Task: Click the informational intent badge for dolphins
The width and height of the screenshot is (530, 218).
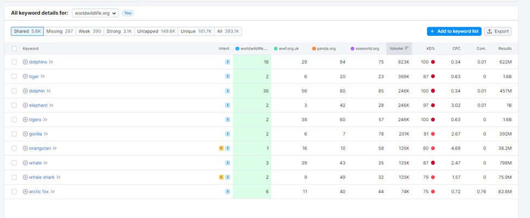Action: point(227,62)
